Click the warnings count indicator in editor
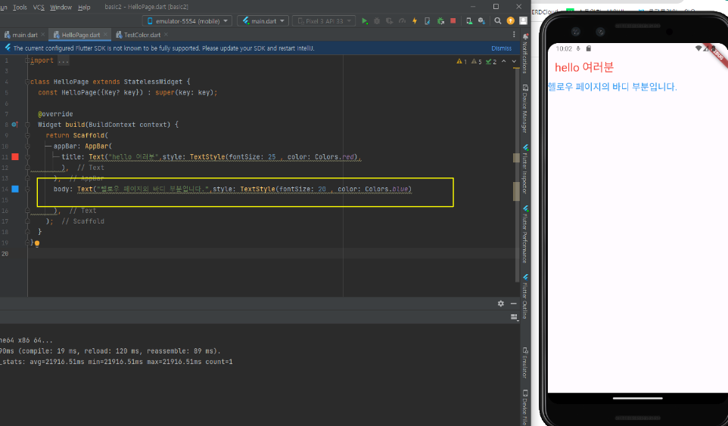 click(462, 62)
